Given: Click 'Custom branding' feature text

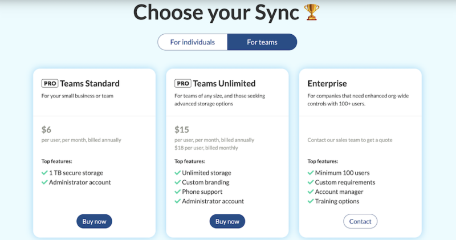Looking at the screenshot, I should (x=206, y=182).
